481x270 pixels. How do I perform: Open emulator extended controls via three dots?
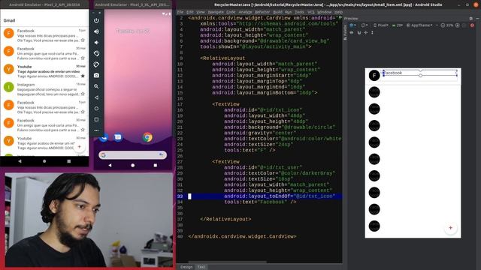96,130
